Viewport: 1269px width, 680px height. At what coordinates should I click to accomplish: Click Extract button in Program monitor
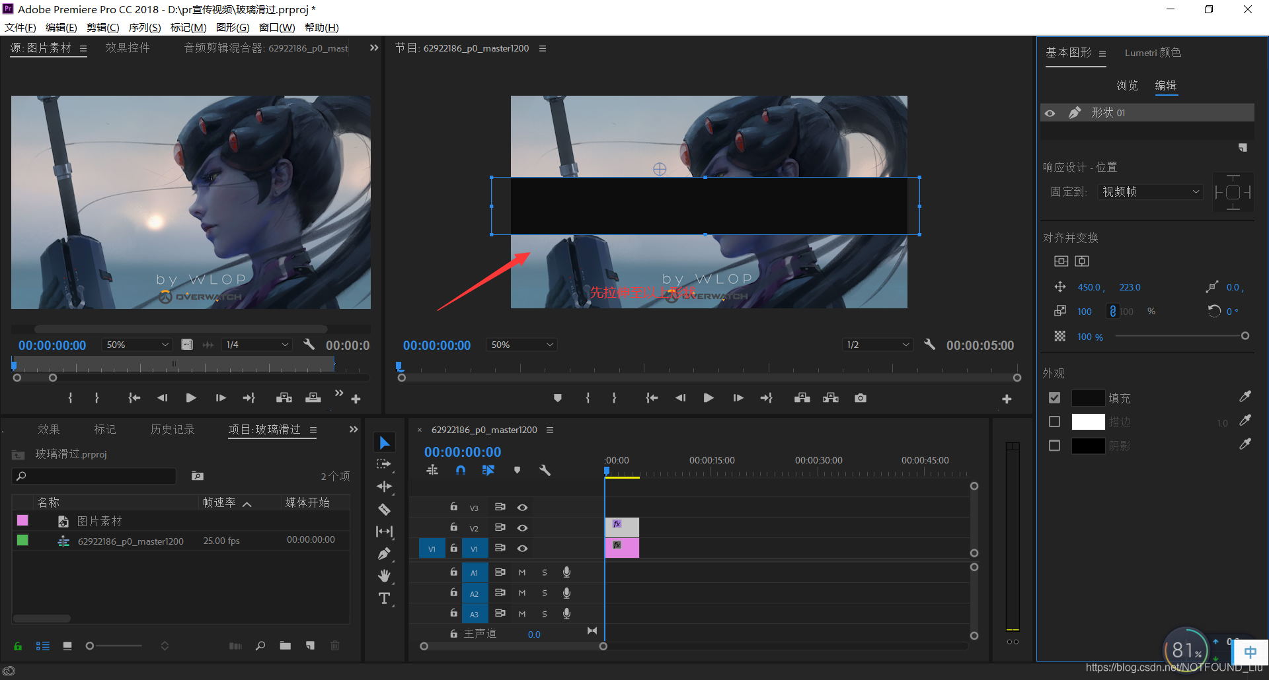[831, 398]
